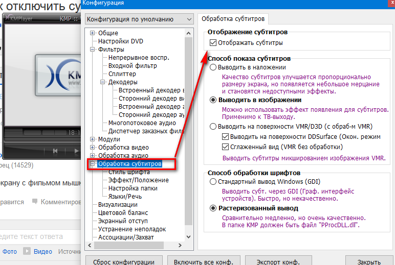The image size is (395, 265).
Task: Toggle Сглаженный вид (VMR без обработки) checkbox
Action: (225, 147)
